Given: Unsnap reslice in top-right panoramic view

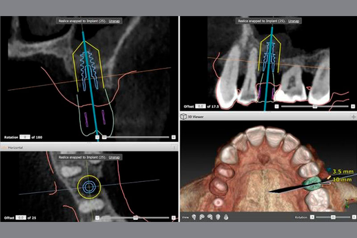Looking at the screenshot, I should click(x=295, y=21).
